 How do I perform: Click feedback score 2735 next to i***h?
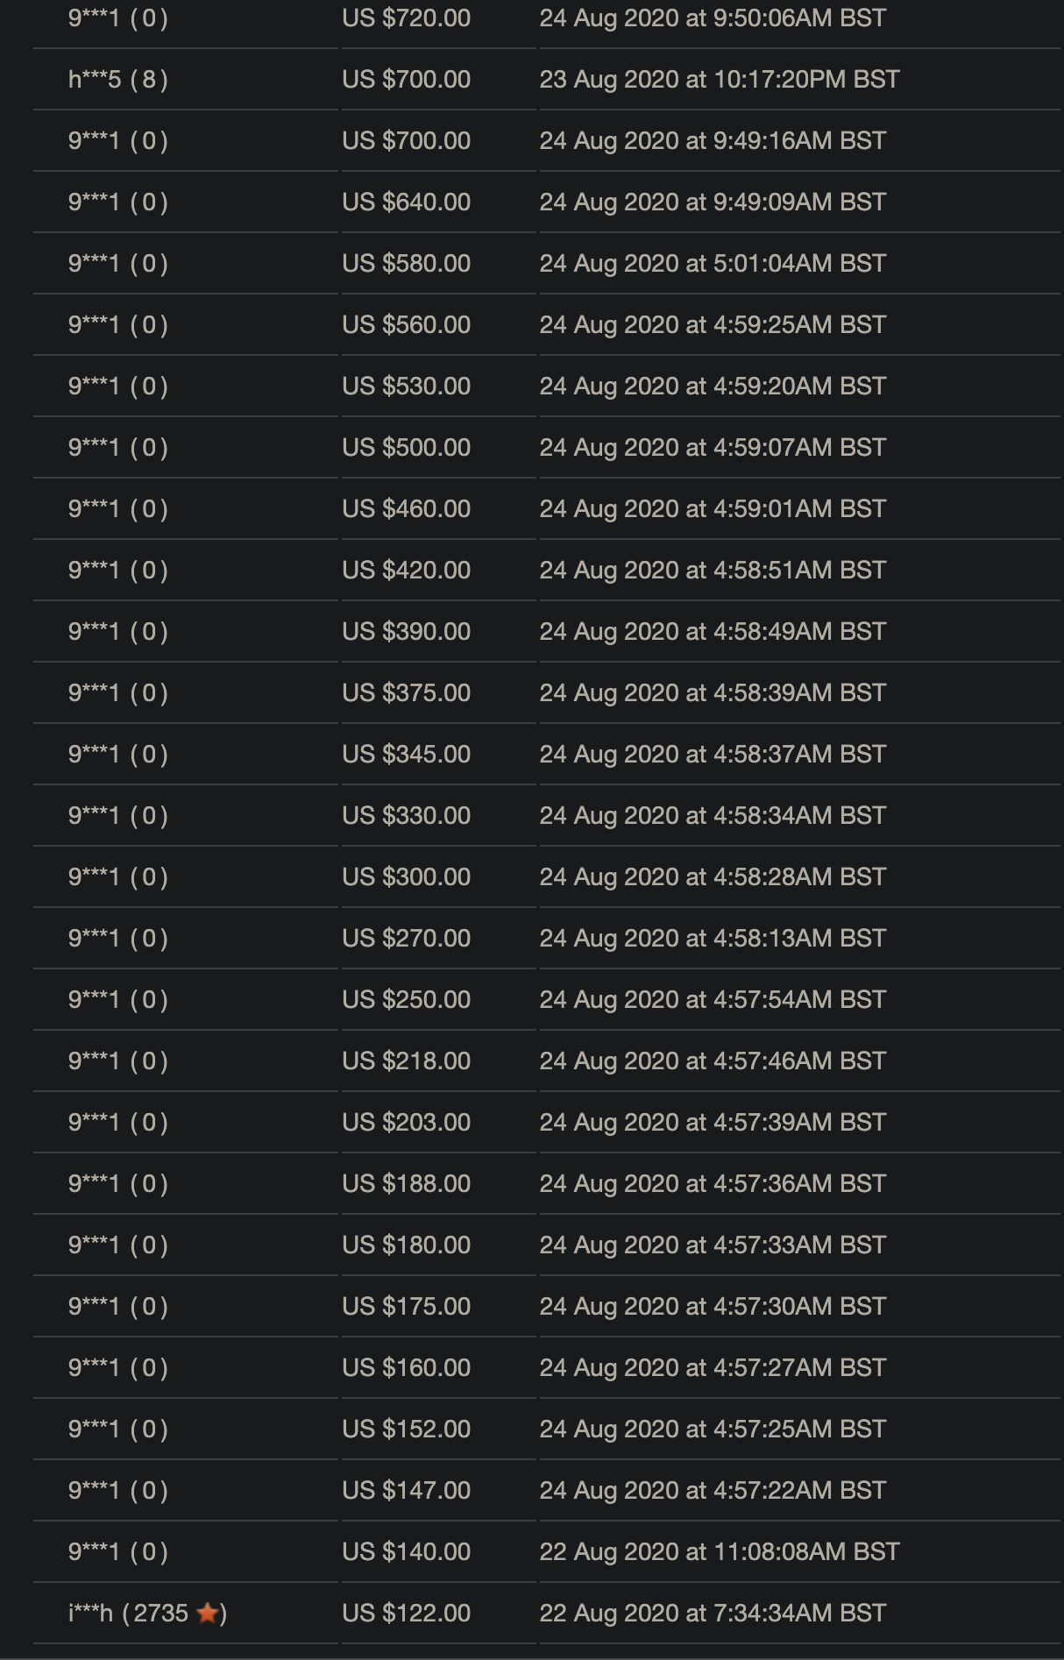click(x=161, y=1614)
